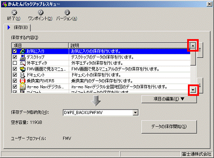Select 乗換案内のデータの保存を行います text
The image size is (214, 158).
click(102, 81)
